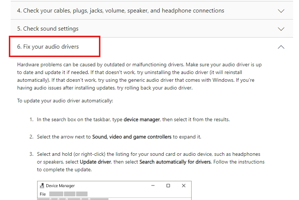Open the '4. Check your cables, plugs, jacks' heading
The height and width of the screenshot is (200, 299).
point(121,11)
